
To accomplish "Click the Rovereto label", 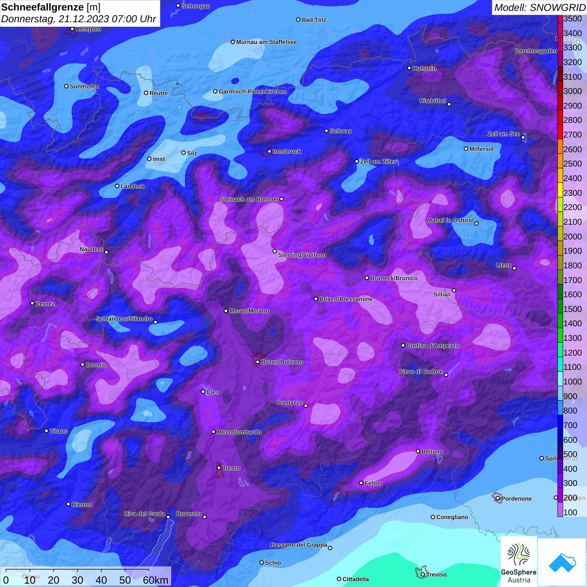I will (189, 514).
